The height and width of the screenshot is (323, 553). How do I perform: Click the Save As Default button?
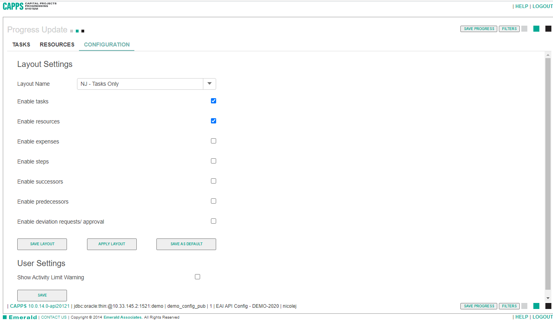186,244
